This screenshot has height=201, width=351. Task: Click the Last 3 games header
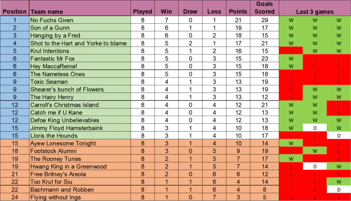click(x=315, y=11)
